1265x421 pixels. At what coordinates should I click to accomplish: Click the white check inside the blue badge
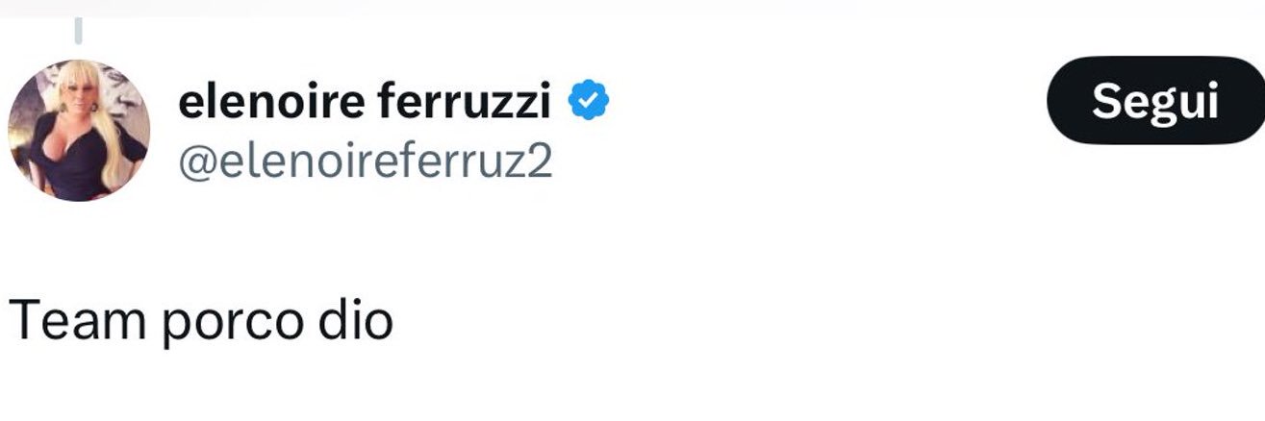point(588,102)
